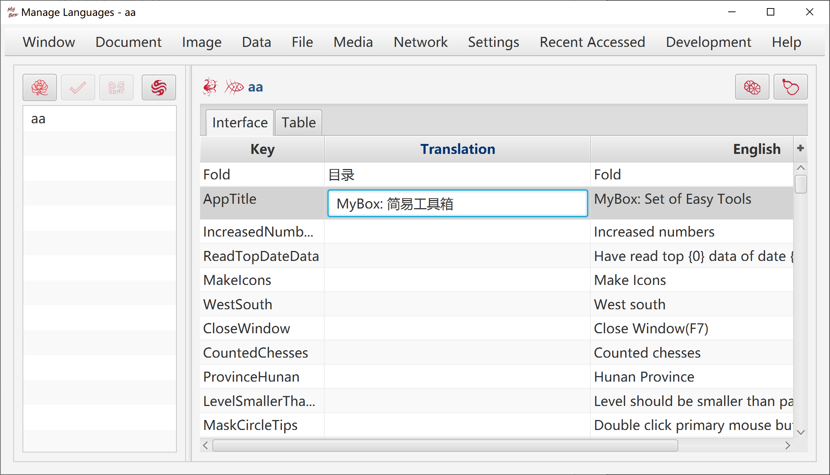Select the IncreasedNumb... row key
The height and width of the screenshot is (475, 830).
(262, 232)
